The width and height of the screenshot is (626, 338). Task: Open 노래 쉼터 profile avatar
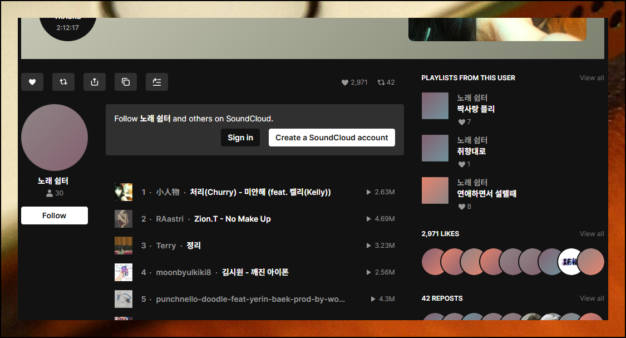(x=55, y=138)
